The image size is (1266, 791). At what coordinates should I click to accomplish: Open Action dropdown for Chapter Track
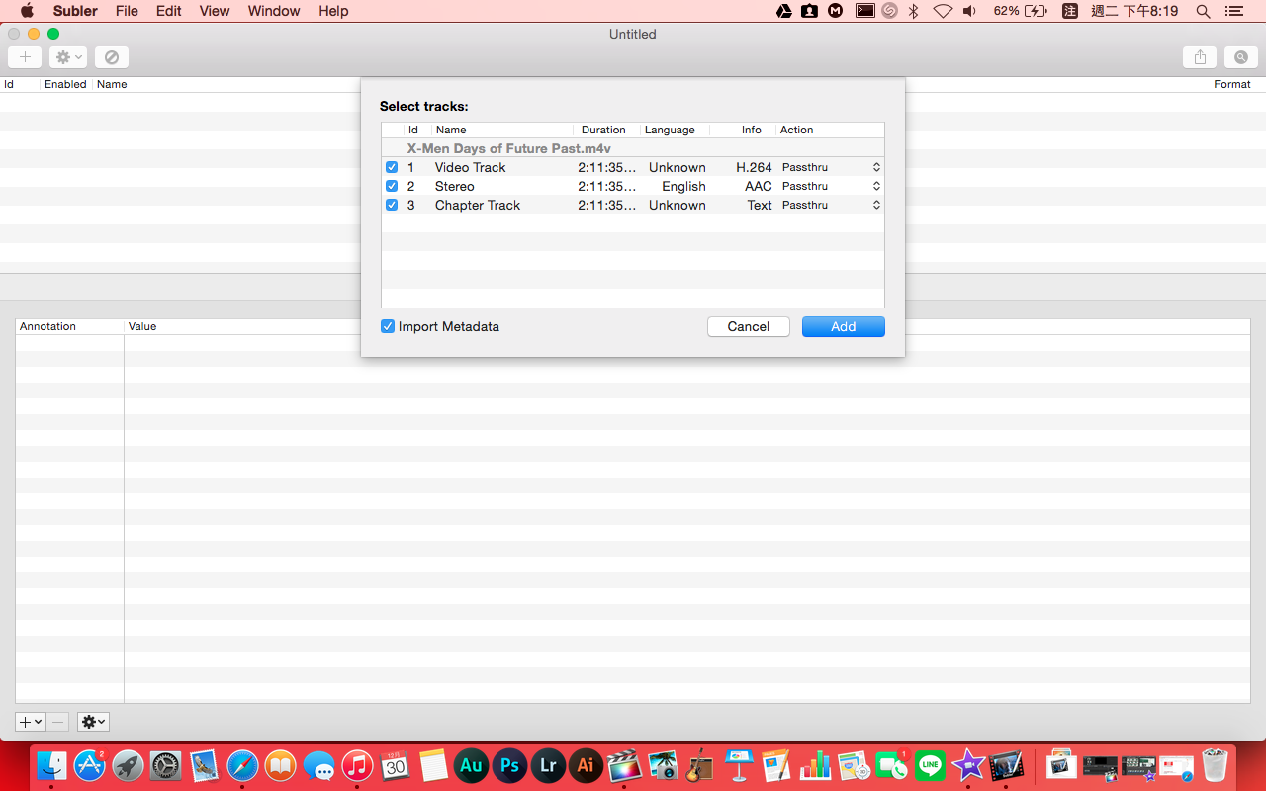coord(831,205)
